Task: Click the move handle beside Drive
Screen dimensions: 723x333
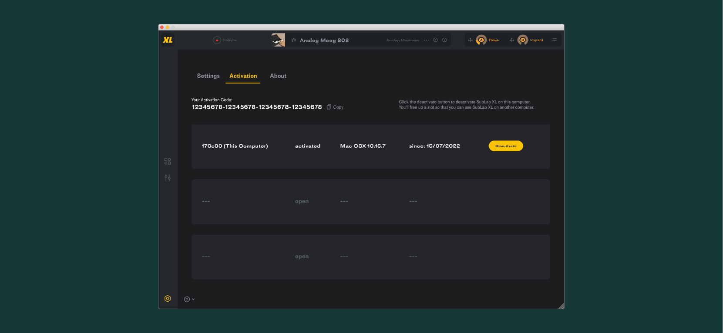Action: coord(470,40)
